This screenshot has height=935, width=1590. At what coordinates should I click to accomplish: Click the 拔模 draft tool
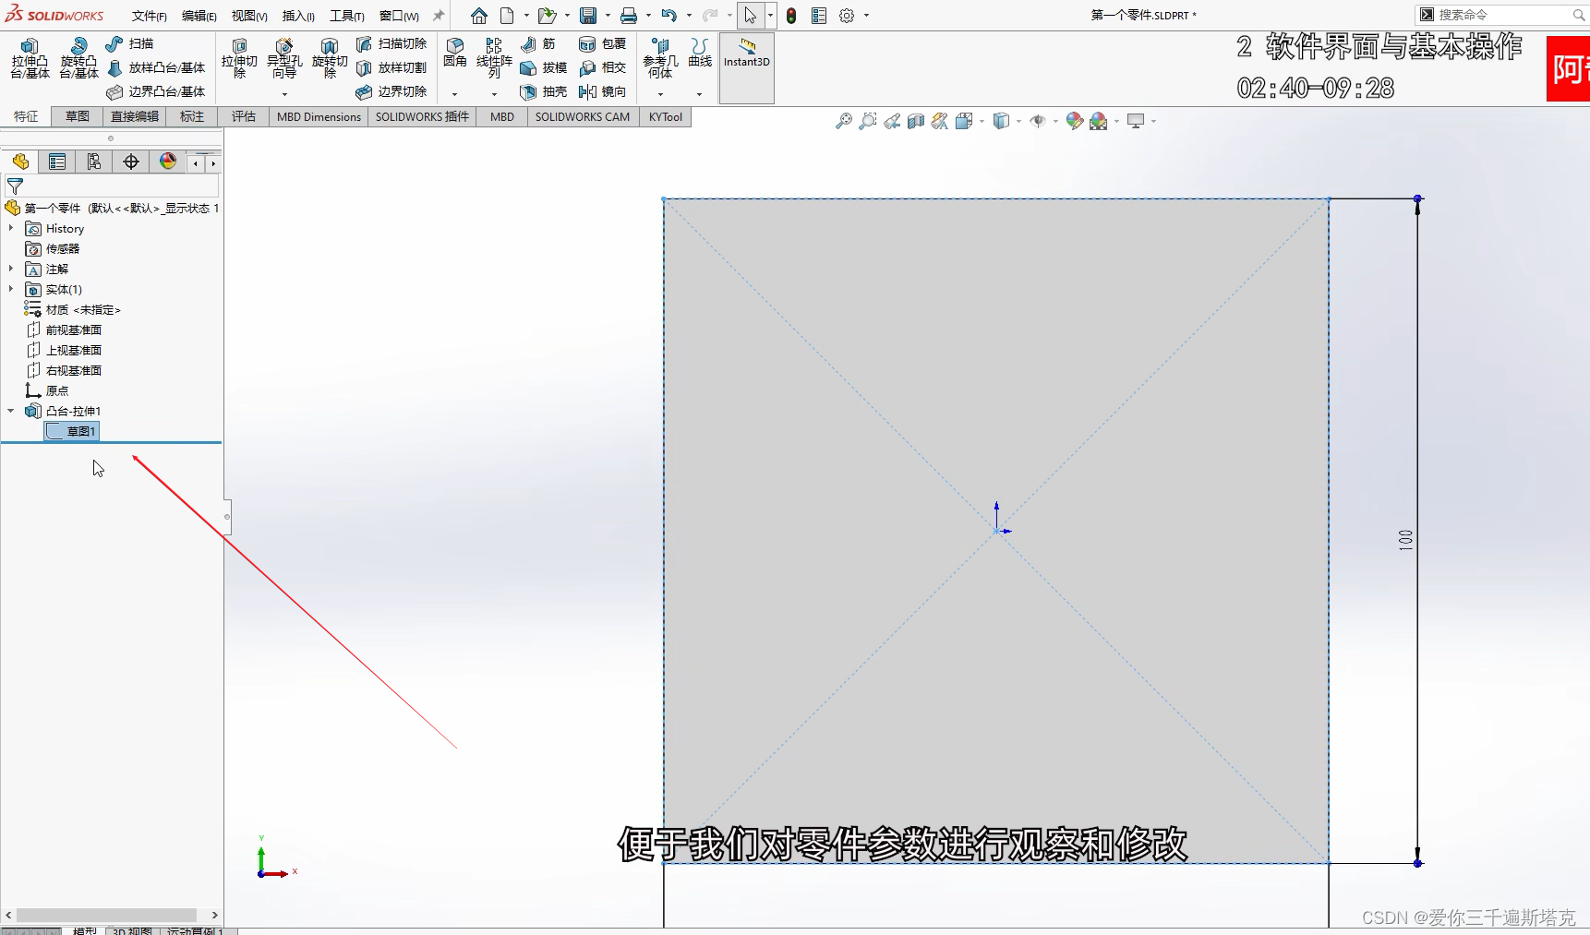click(544, 67)
